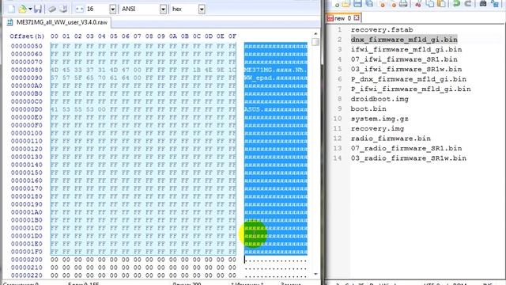Click the 0A column header in hex view

click(173, 36)
